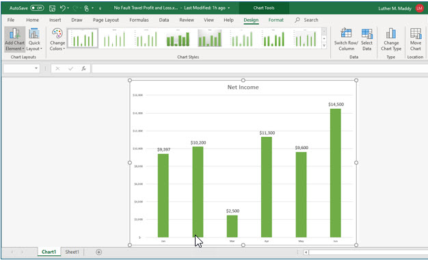Select the Net Income chart title
Viewport: 428px width, 260px height.
tap(243, 88)
